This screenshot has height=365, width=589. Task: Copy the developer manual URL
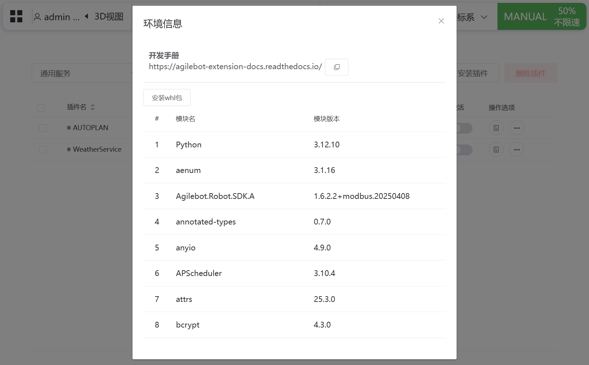click(x=336, y=67)
